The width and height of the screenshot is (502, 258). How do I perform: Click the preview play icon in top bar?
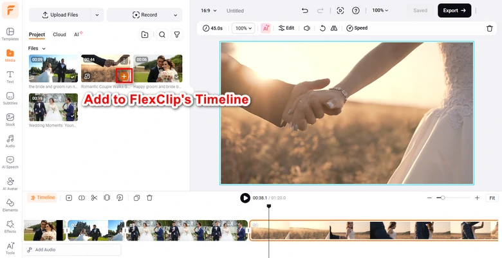(340, 10)
